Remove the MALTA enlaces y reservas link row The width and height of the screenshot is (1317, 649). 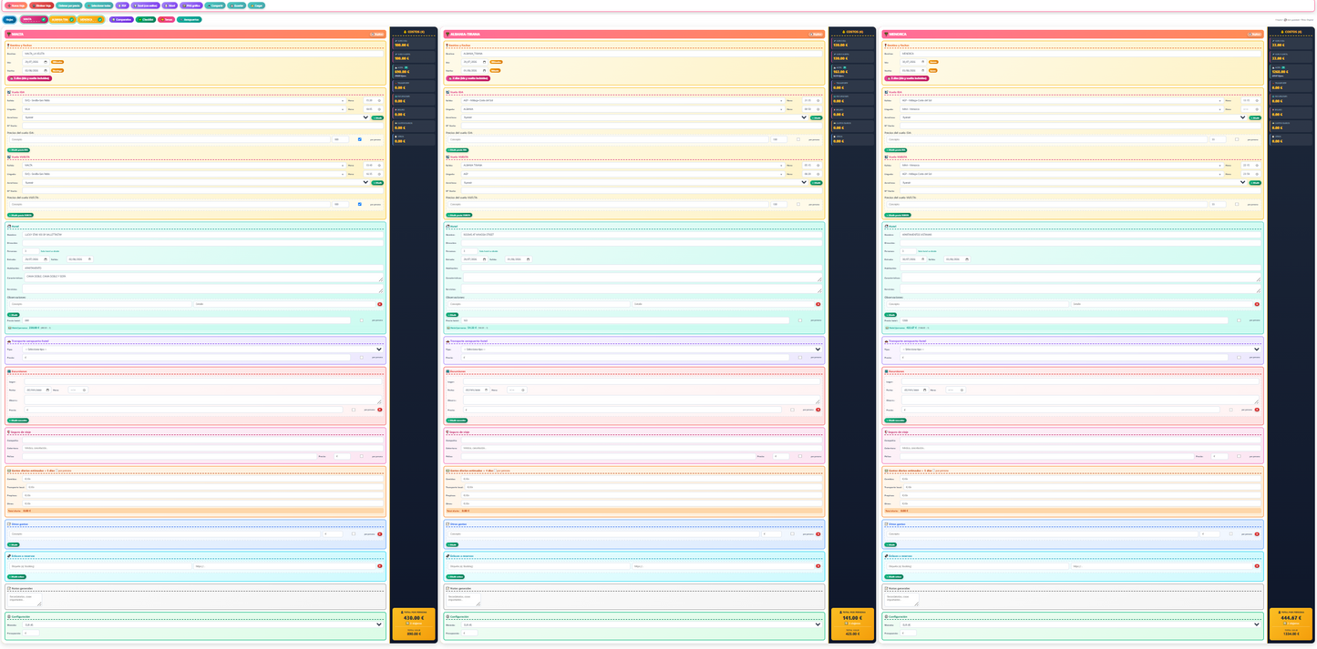pyautogui.click(x=380, y=566)
